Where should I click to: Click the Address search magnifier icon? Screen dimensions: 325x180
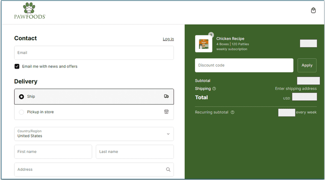[168, 170]
